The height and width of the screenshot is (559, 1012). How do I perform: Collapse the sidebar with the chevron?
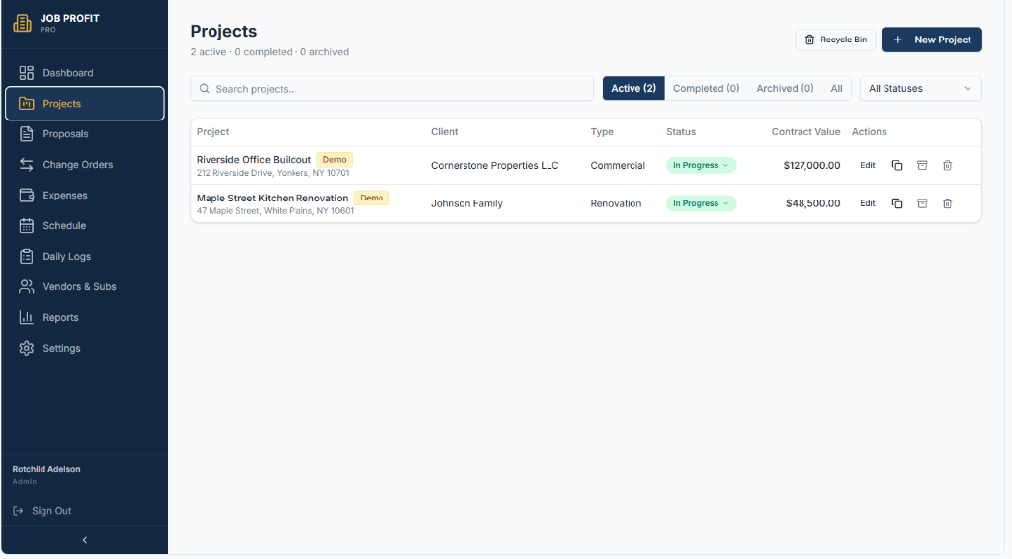(85, 540)
